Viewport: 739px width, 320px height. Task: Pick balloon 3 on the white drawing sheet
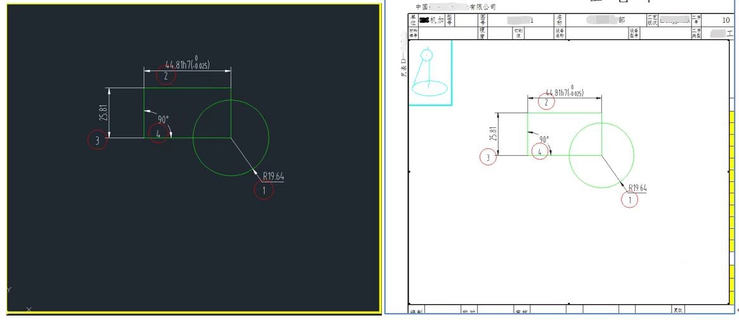(488, 157)
